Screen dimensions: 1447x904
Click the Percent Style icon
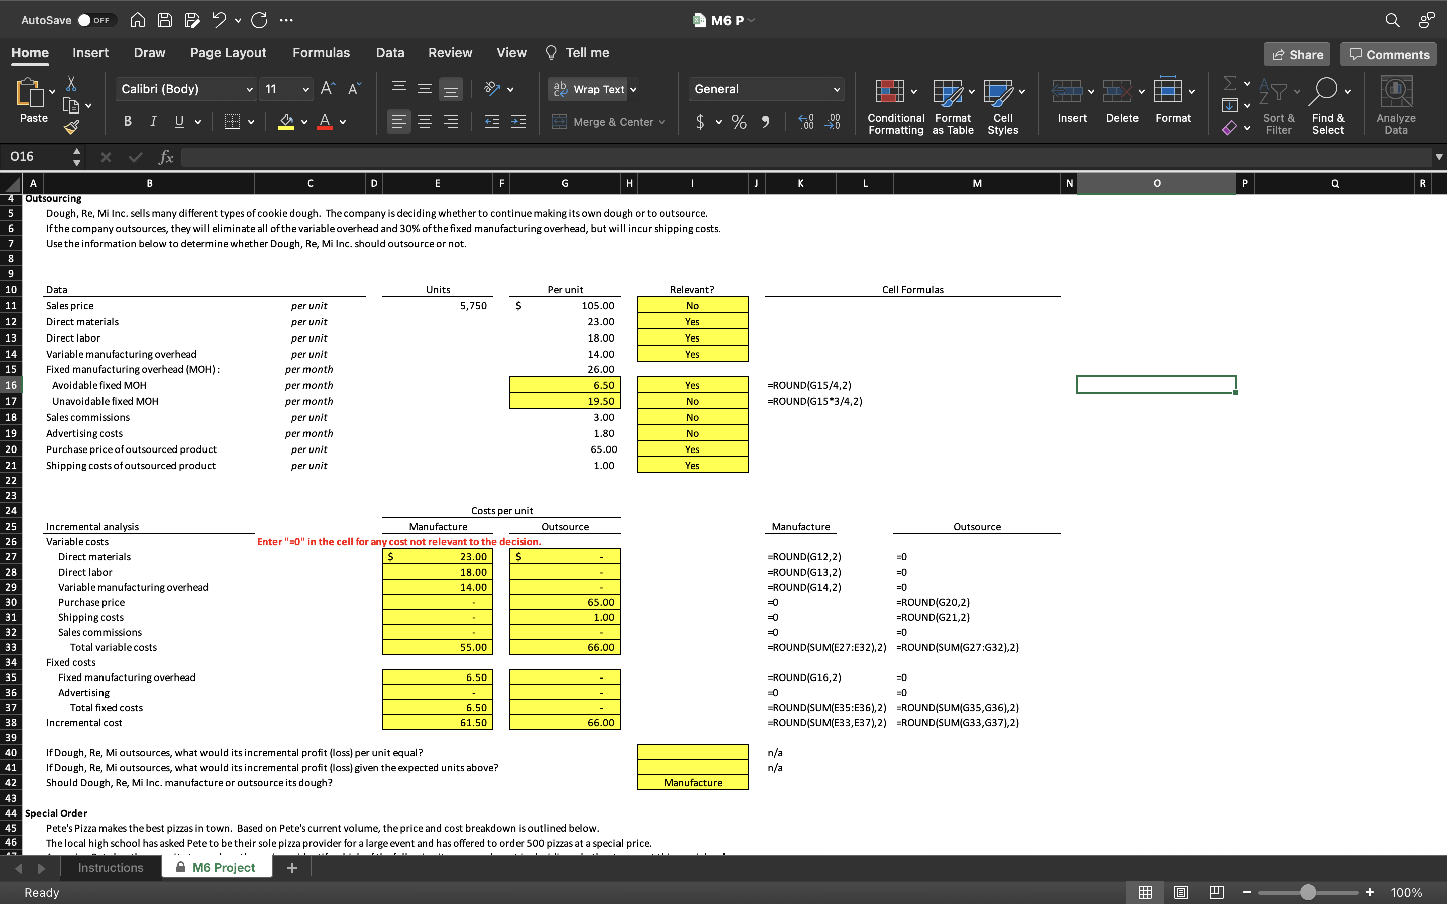pyautogui.click(x=739, y=122)
